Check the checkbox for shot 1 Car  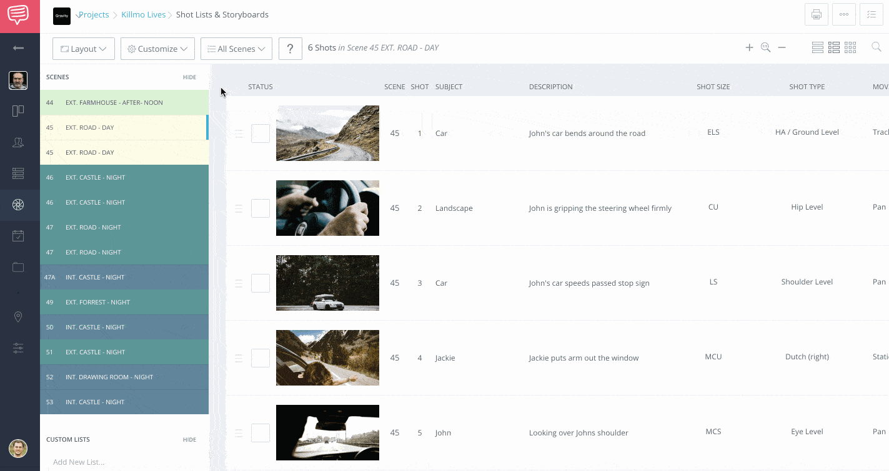[x=260, y=133]
